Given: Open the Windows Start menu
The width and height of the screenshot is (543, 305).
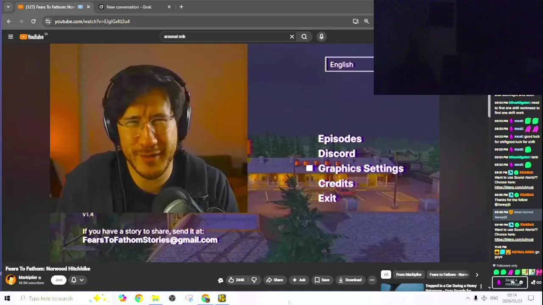Looking at the screenshot, I should coord(7,298).
